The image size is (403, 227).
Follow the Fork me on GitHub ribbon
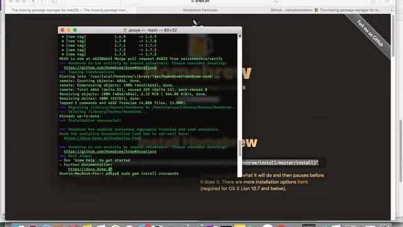click(x=370, y=33)
